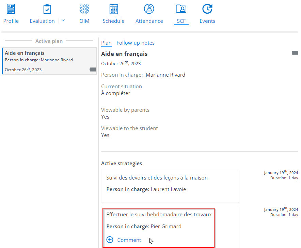
Task: Click the Attendance person icon
Action: [149, 9]
